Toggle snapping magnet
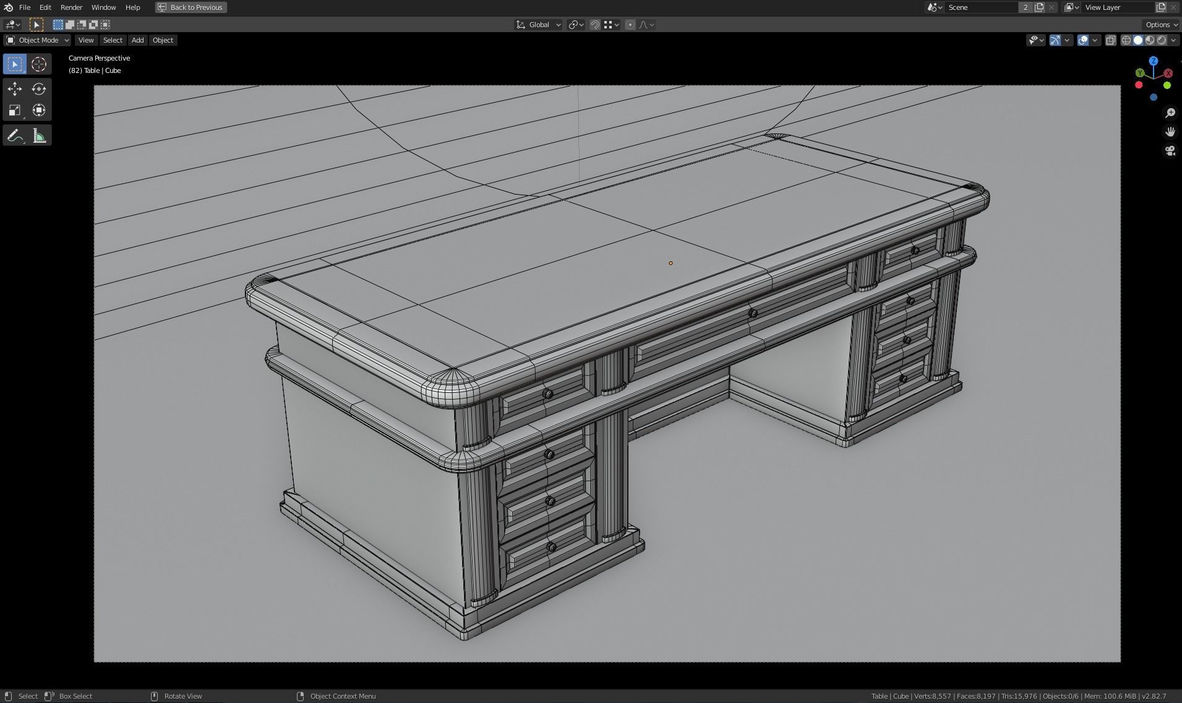 594,25
